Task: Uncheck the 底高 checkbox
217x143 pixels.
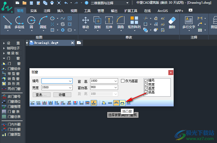Action: [x=146, y=92]
